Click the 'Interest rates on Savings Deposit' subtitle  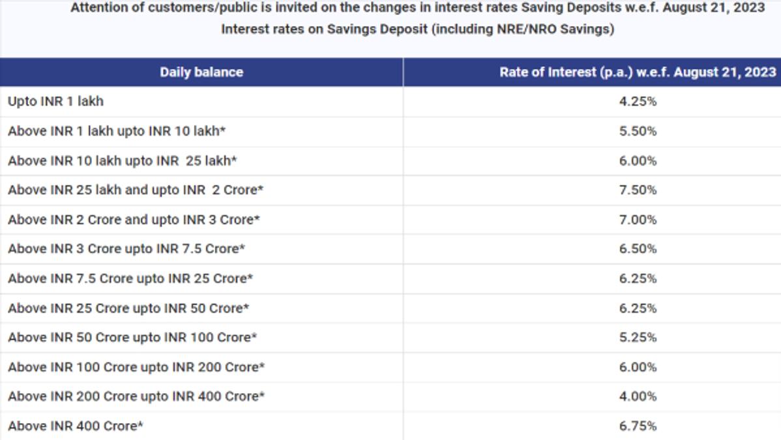pyautogui.click(x=417, y=29)
